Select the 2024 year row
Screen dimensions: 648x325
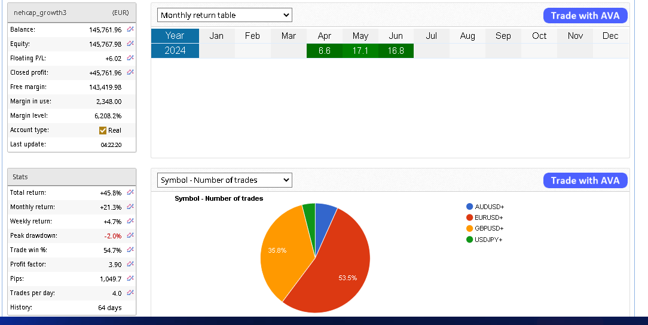[175, 51]
